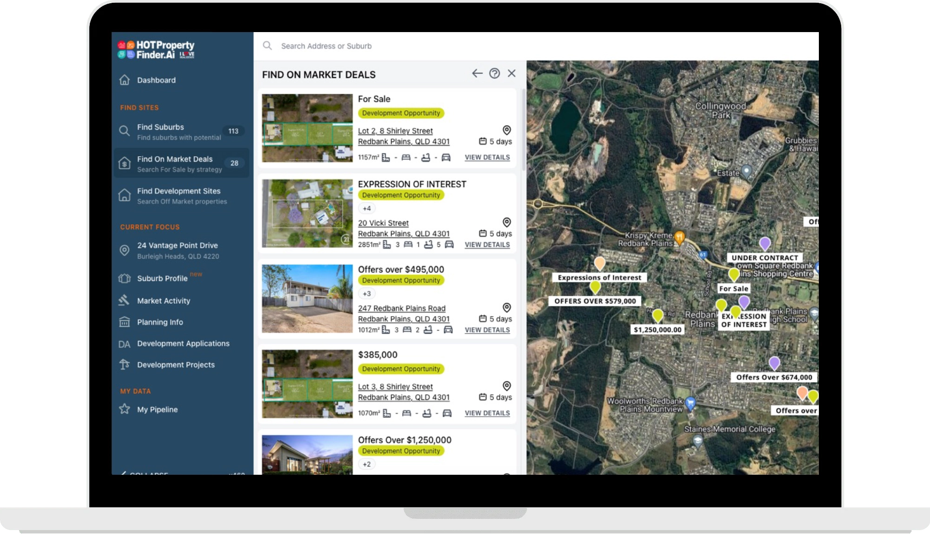Click the aerial thumbnail of Lot 3, 8 Shirley Street
Screen dimensions: 930x558
point(307,383)
